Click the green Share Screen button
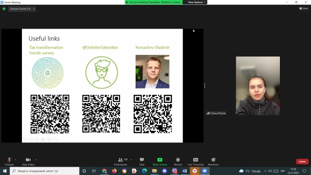 click(160, 161)
